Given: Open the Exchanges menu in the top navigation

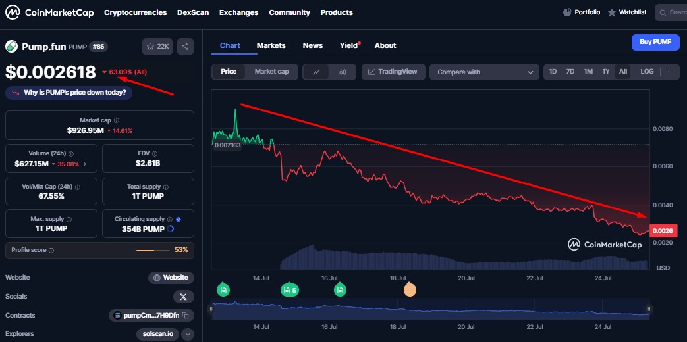Looking at the screenshot, I should pos(238,12).
